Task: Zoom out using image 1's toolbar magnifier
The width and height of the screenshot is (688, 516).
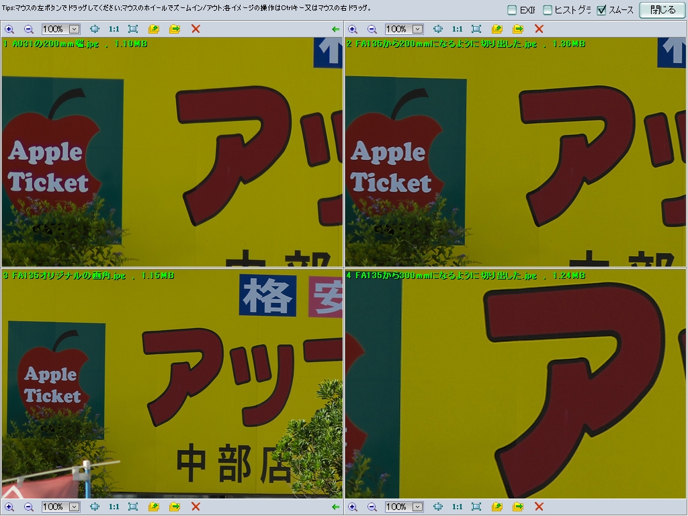Action: pos(28,29)
